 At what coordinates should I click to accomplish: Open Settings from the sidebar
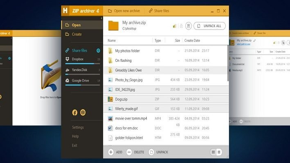click(x=78, y=127)
